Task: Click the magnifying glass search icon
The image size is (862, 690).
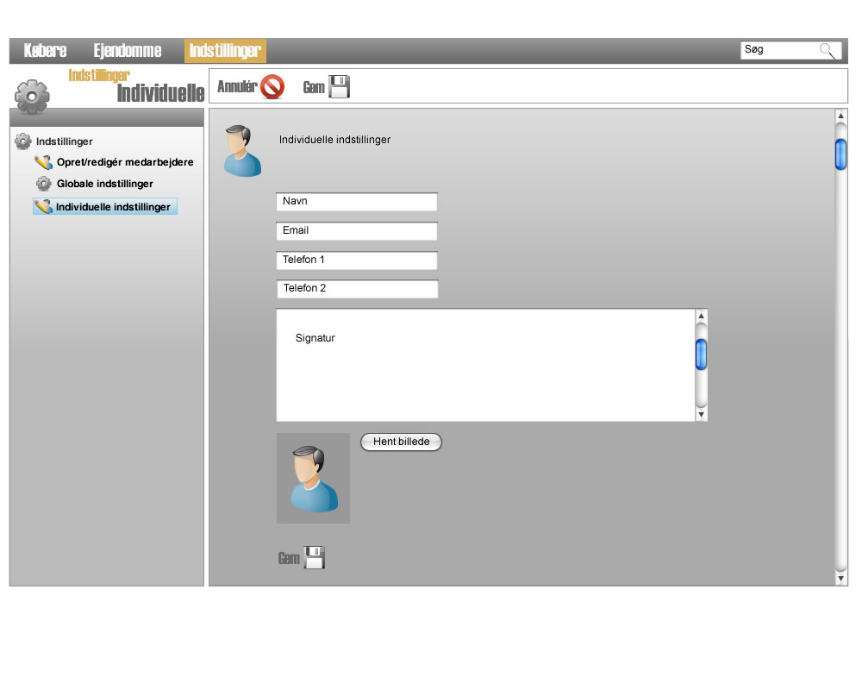Action: click(x=828, y=51)
